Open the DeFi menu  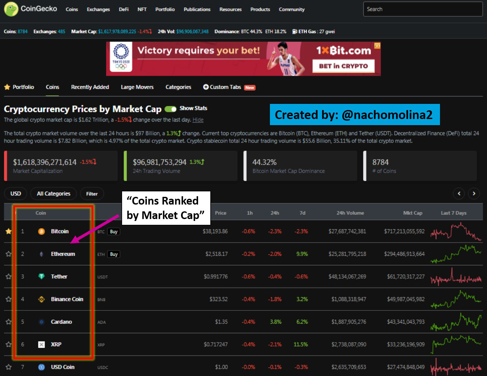click(124, 9)
